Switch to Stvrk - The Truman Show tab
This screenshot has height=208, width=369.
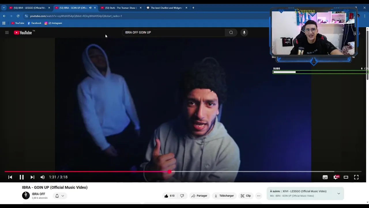pos(121,8)
